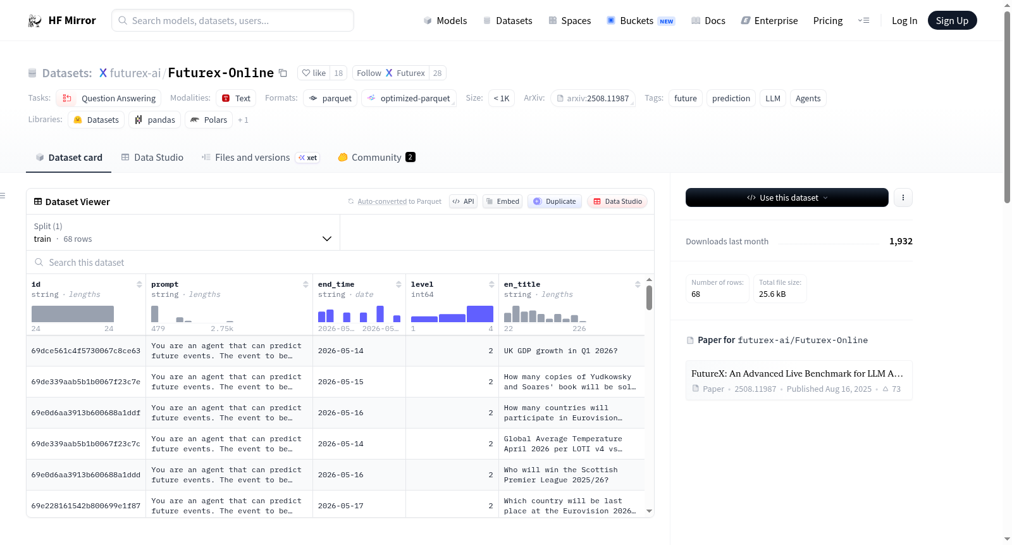Click the 18 likes count
1012x545 pixels.
tap(338, 73)
